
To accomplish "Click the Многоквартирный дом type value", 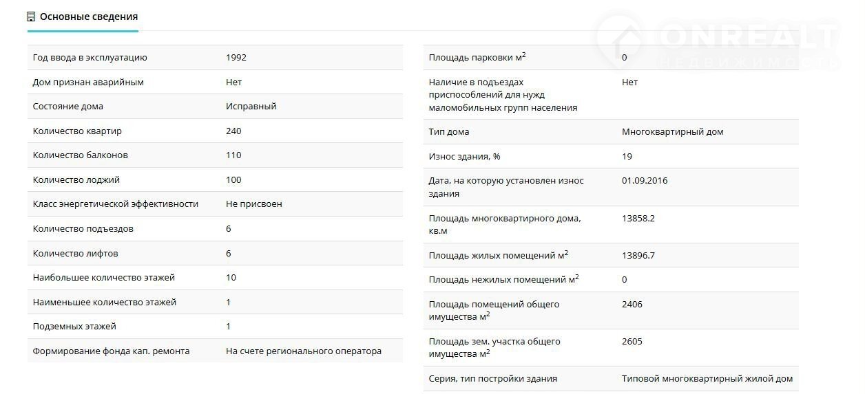I will pos(672,132).
